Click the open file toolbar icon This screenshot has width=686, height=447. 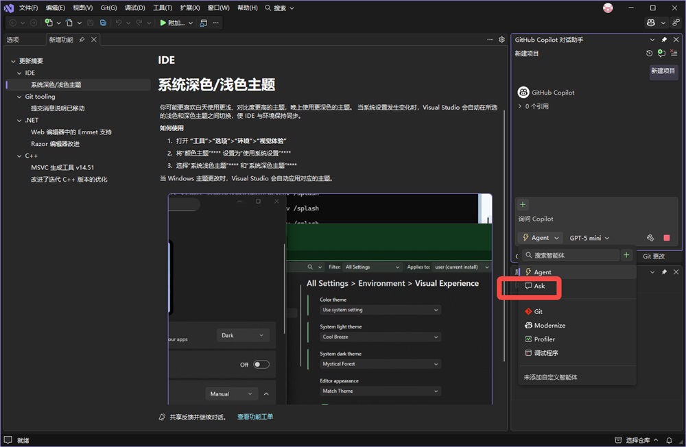(69, 23)
